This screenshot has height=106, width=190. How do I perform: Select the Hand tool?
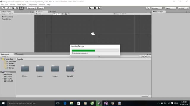tap(4, 8)
